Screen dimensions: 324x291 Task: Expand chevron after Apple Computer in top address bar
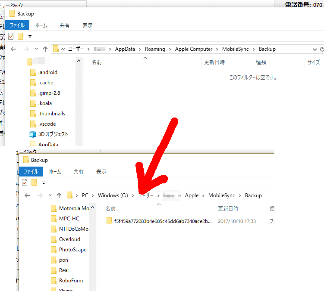(x=217, y=49)
